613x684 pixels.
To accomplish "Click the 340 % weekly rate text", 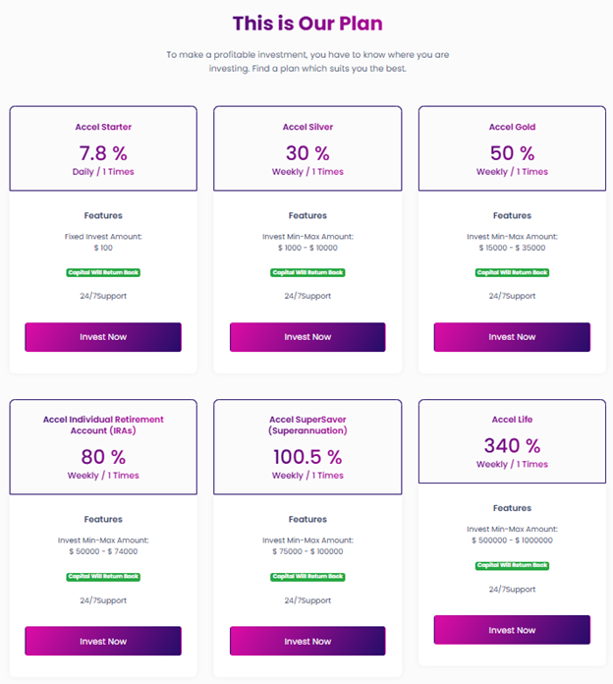I will 512,446.
